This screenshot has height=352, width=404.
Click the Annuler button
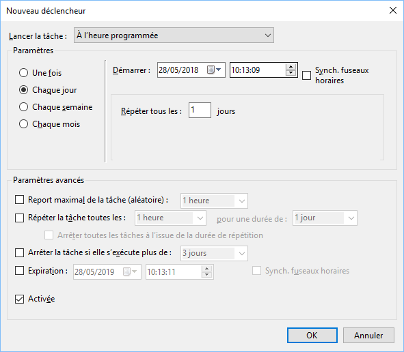coord(368,336)
